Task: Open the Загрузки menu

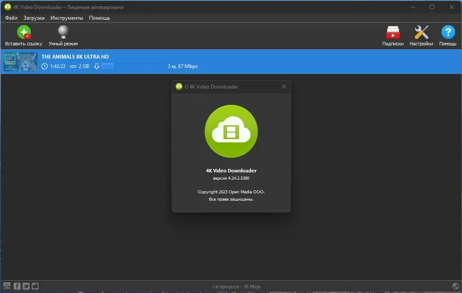Action: [x=34, y=18]
